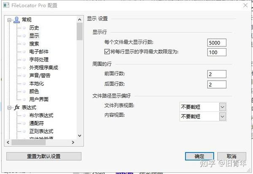Collapse the 常规 tree node
The height and width of the screenshot is (174, 253).
[10, 20]
